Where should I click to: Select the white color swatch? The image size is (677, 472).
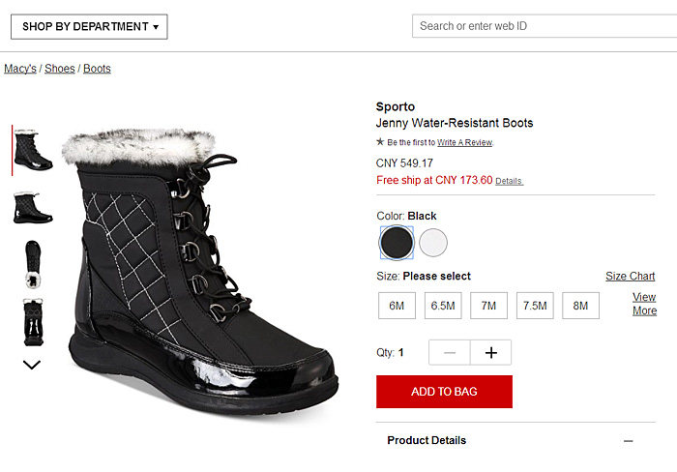click(433, 243)
